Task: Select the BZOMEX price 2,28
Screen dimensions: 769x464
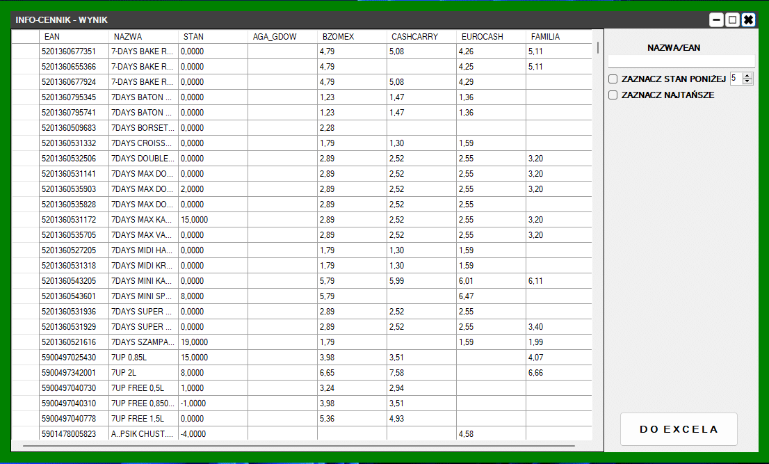Action: (x=352, y=128)
